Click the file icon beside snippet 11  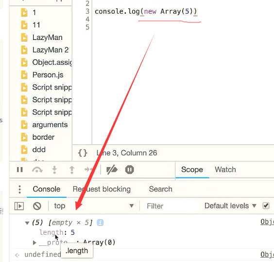[x=24, y=25]
